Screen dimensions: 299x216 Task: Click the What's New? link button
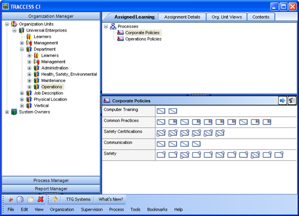(111, 199)
